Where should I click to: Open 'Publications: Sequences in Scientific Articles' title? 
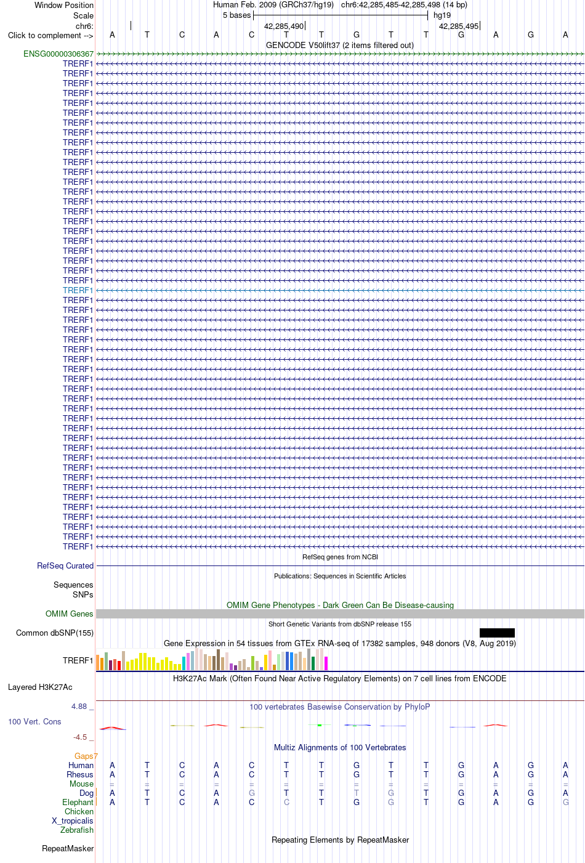pyautogui.click(x=340, y=576)
